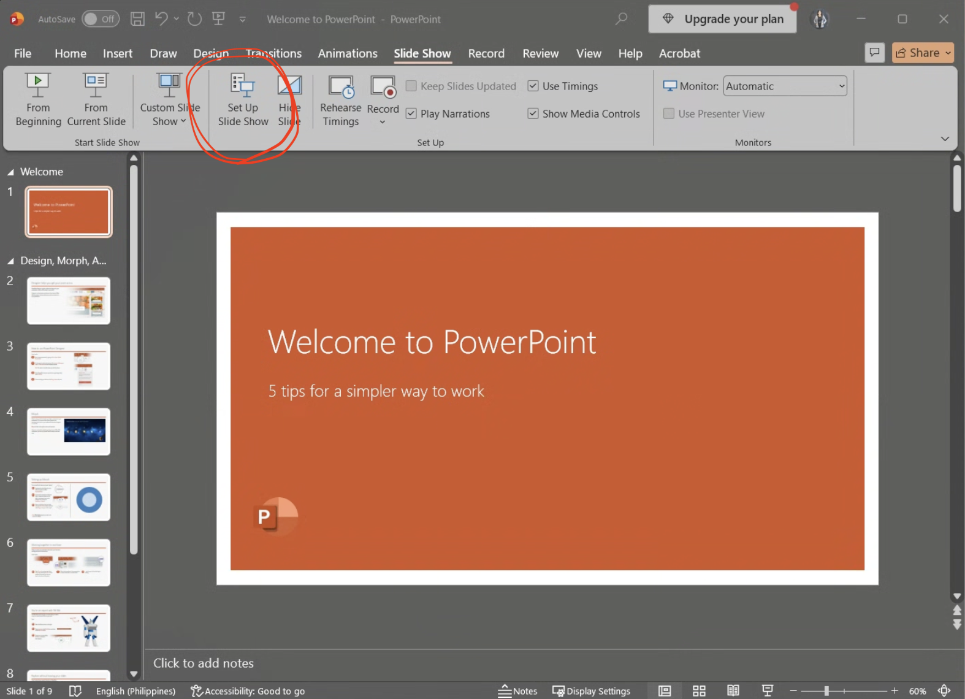Start Slide Show from status bar
Viewport: 965px width, 699px height.
pyautogui.click(x=767, y=691)
